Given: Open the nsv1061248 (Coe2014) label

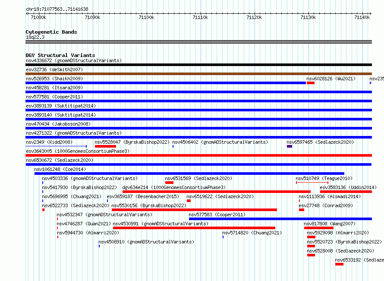Looking at the screenshot, I should tap(60, 169).
